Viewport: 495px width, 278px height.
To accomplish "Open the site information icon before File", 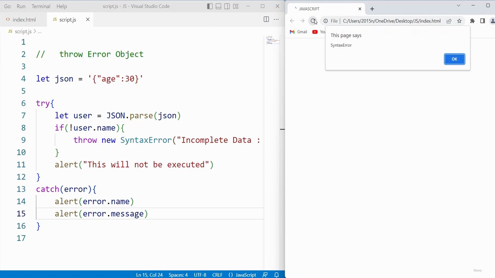I will pyautogui.click(x=326, y=21).
